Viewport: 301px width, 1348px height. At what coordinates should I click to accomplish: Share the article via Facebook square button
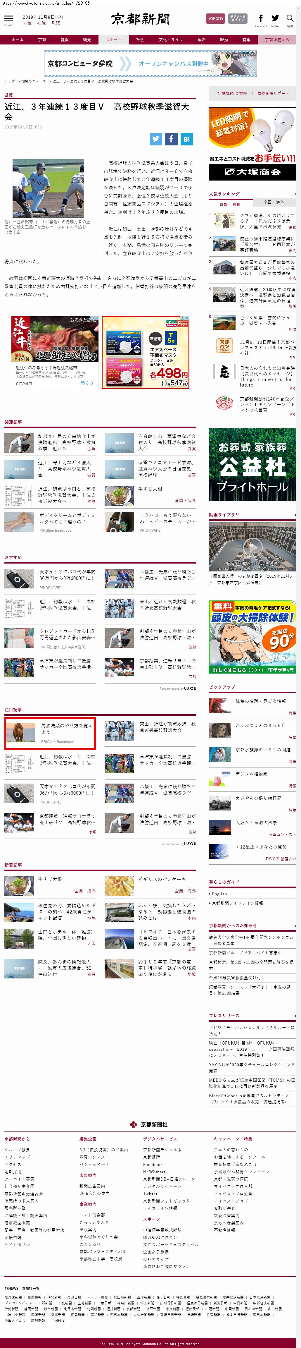pos(172,139)
